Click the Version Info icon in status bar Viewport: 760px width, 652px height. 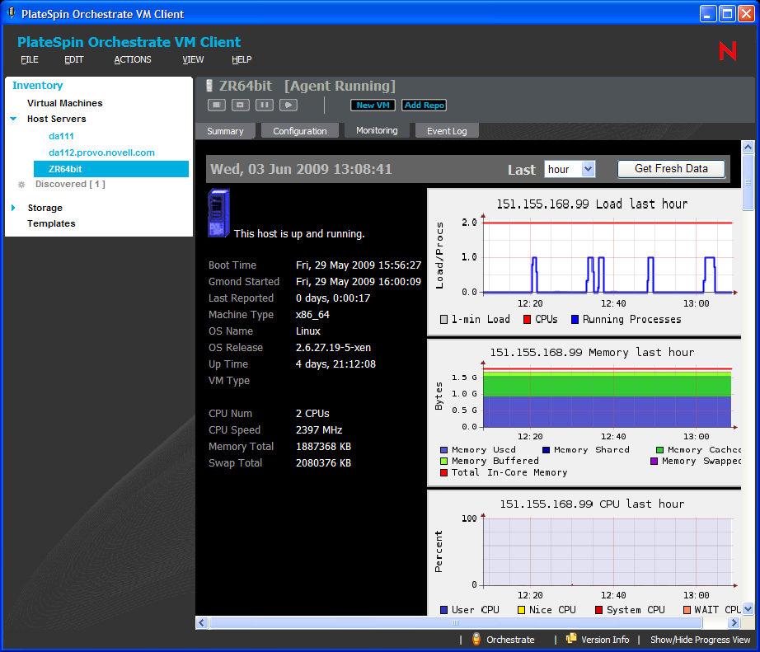(571, 639)
